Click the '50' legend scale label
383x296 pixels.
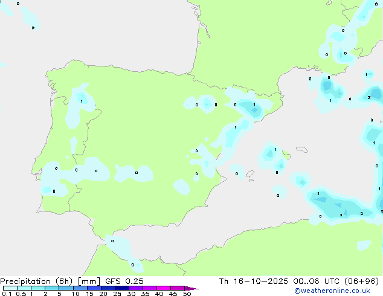click(x=187, y=294)
